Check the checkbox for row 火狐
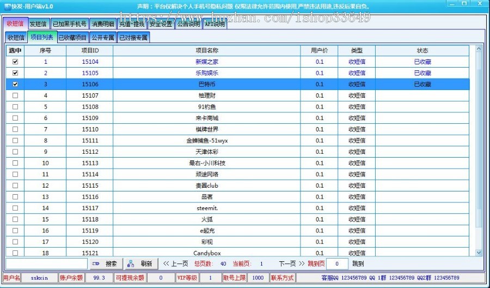Screen dimensions: 490x288 pyautogui.click(x=15, y=219)
